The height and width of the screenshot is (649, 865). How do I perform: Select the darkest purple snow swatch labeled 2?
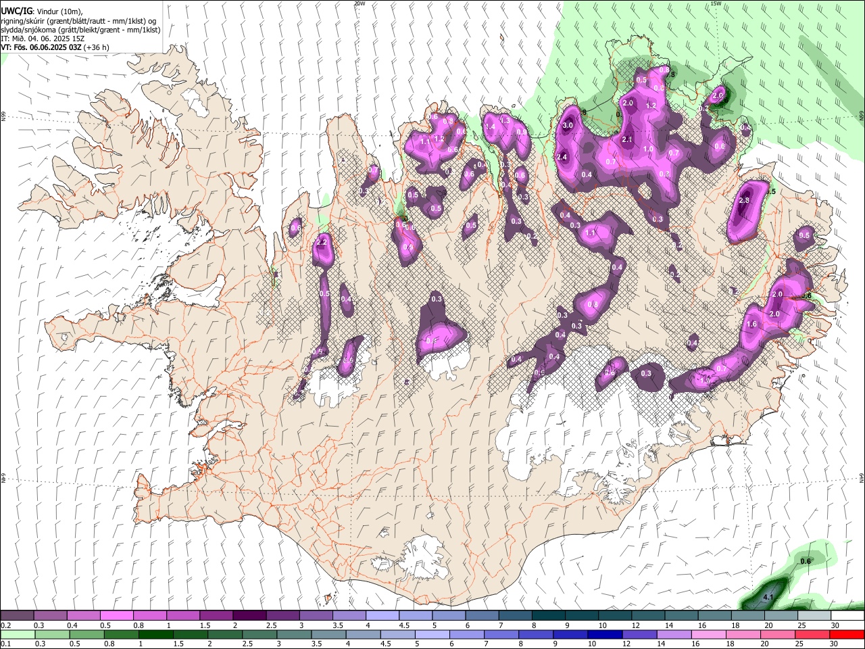tap(249, 616)
